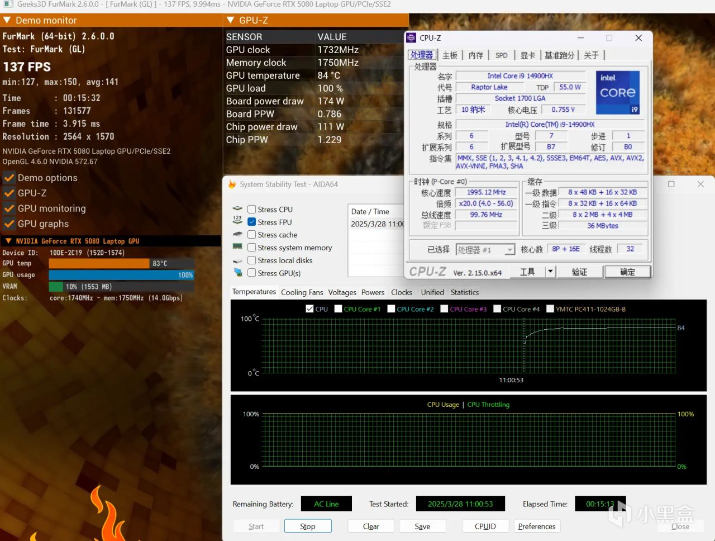Click the CPU-Z app icon in title bar
The height and width of the screenshot is (541, 715).
click(412, 38)
